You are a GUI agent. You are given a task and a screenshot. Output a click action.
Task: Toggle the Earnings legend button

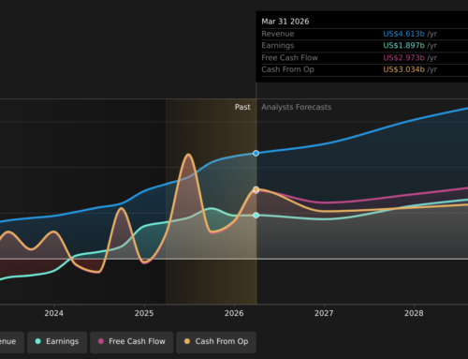57,342
